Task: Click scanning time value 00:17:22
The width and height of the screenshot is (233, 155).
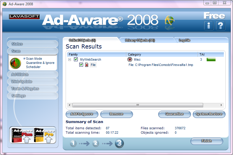Action: (x=112, y=133)
